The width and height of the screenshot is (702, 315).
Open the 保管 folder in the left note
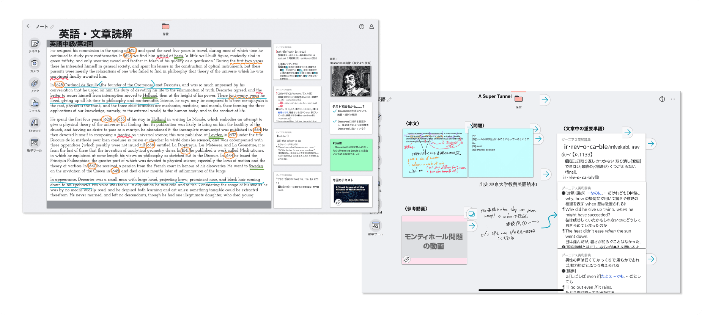(165, 27)
